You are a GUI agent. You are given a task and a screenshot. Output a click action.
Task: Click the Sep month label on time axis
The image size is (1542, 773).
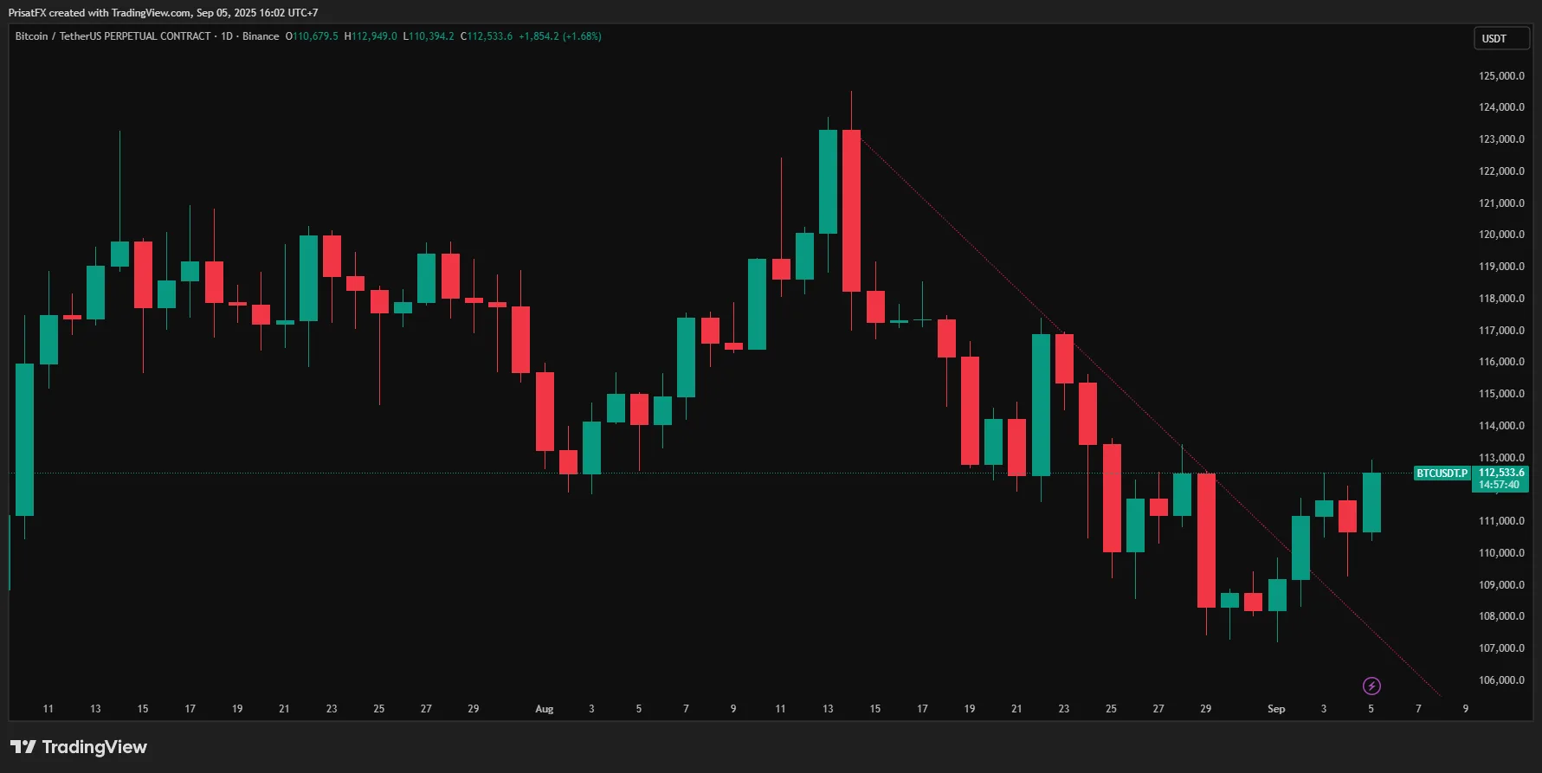pyautogui.click(x=1276, y=709)
